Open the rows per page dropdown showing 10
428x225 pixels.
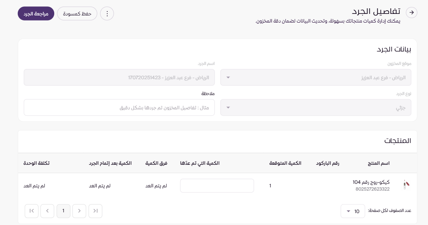tap(352, 211)
